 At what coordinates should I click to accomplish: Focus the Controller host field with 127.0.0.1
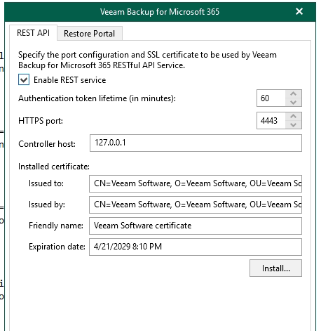196,143
